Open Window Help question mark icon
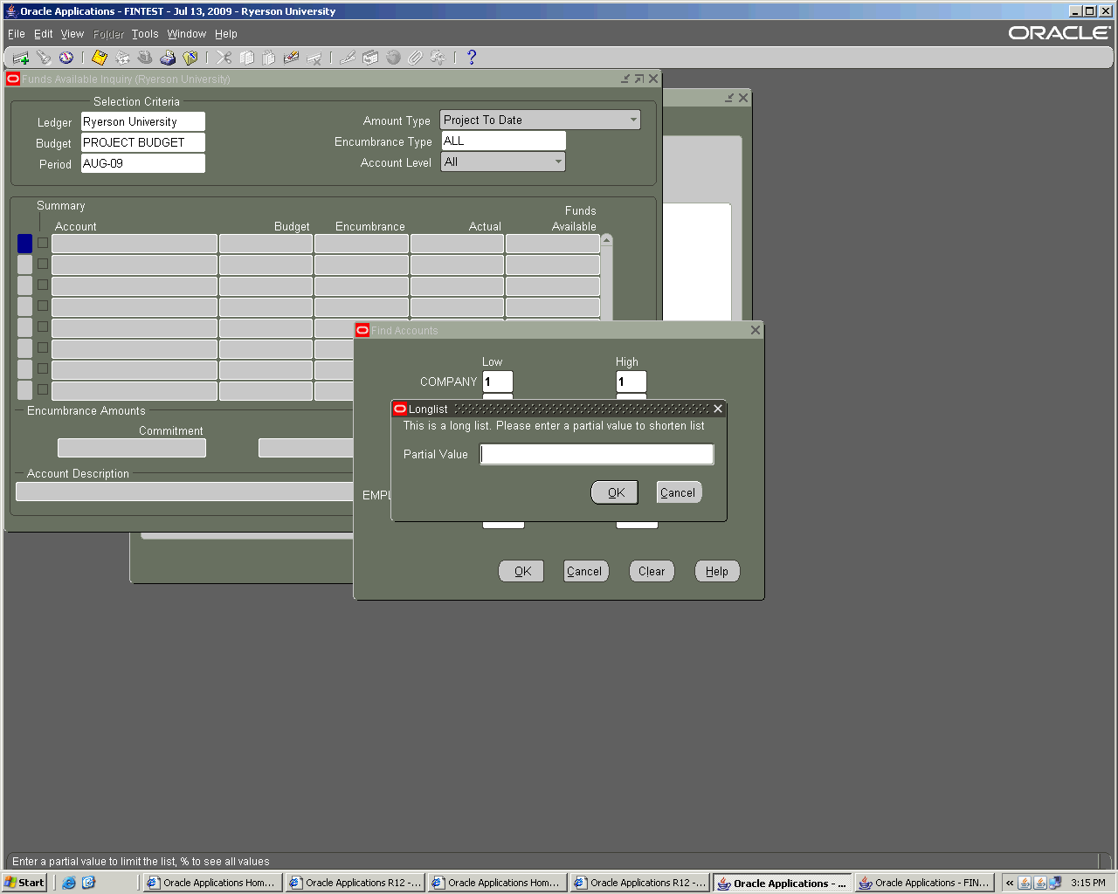This screenshot has width=1118, height=894. pyautogui.click(x=472, y=58)
